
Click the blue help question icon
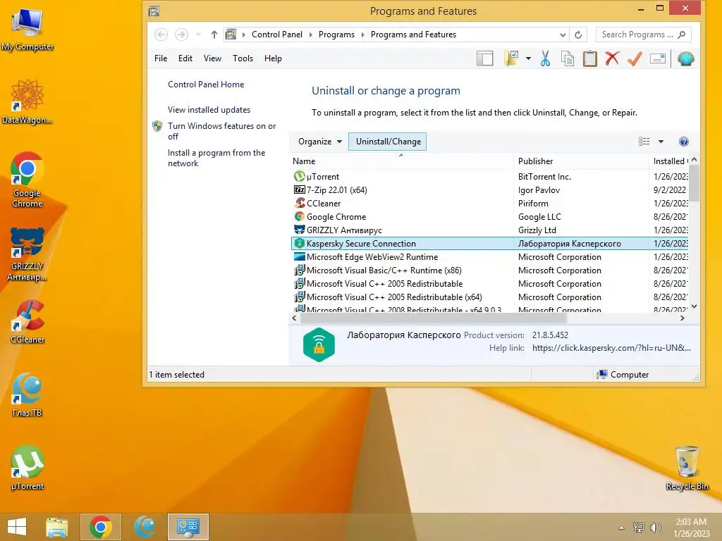pyautogui.click(x=684, y=142)
